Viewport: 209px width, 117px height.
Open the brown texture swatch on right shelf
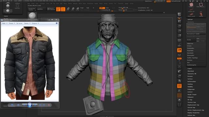[x=179, y=95]
